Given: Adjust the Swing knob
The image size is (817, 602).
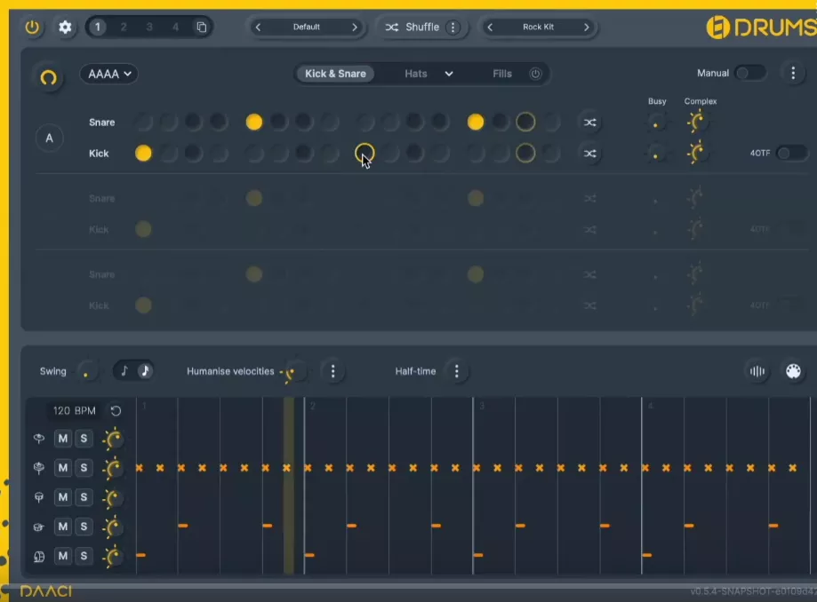Looking at the screenshot, I should (x=87, y=371).
